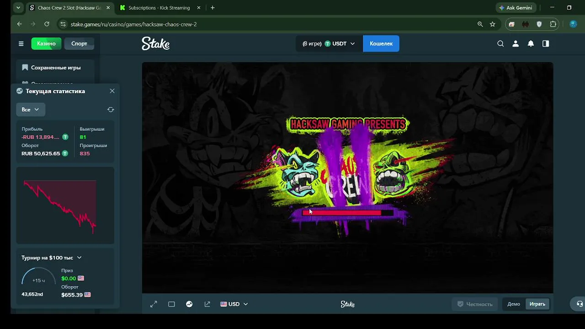Open the user profile icon
Image resolution: width=585 pixels, height=329 pixels.
[516, 44]
